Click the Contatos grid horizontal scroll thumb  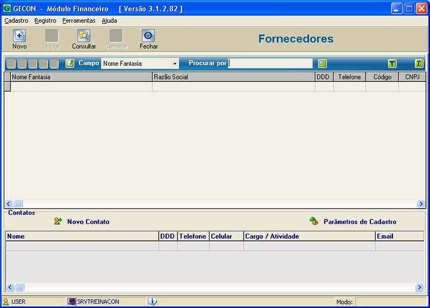coord(20,287)
